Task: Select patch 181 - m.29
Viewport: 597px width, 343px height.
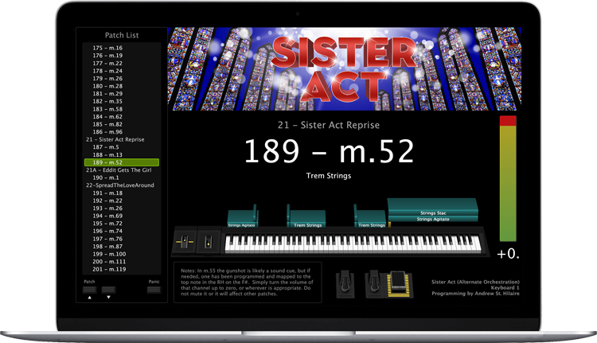Action: click(x=107, y=94)
